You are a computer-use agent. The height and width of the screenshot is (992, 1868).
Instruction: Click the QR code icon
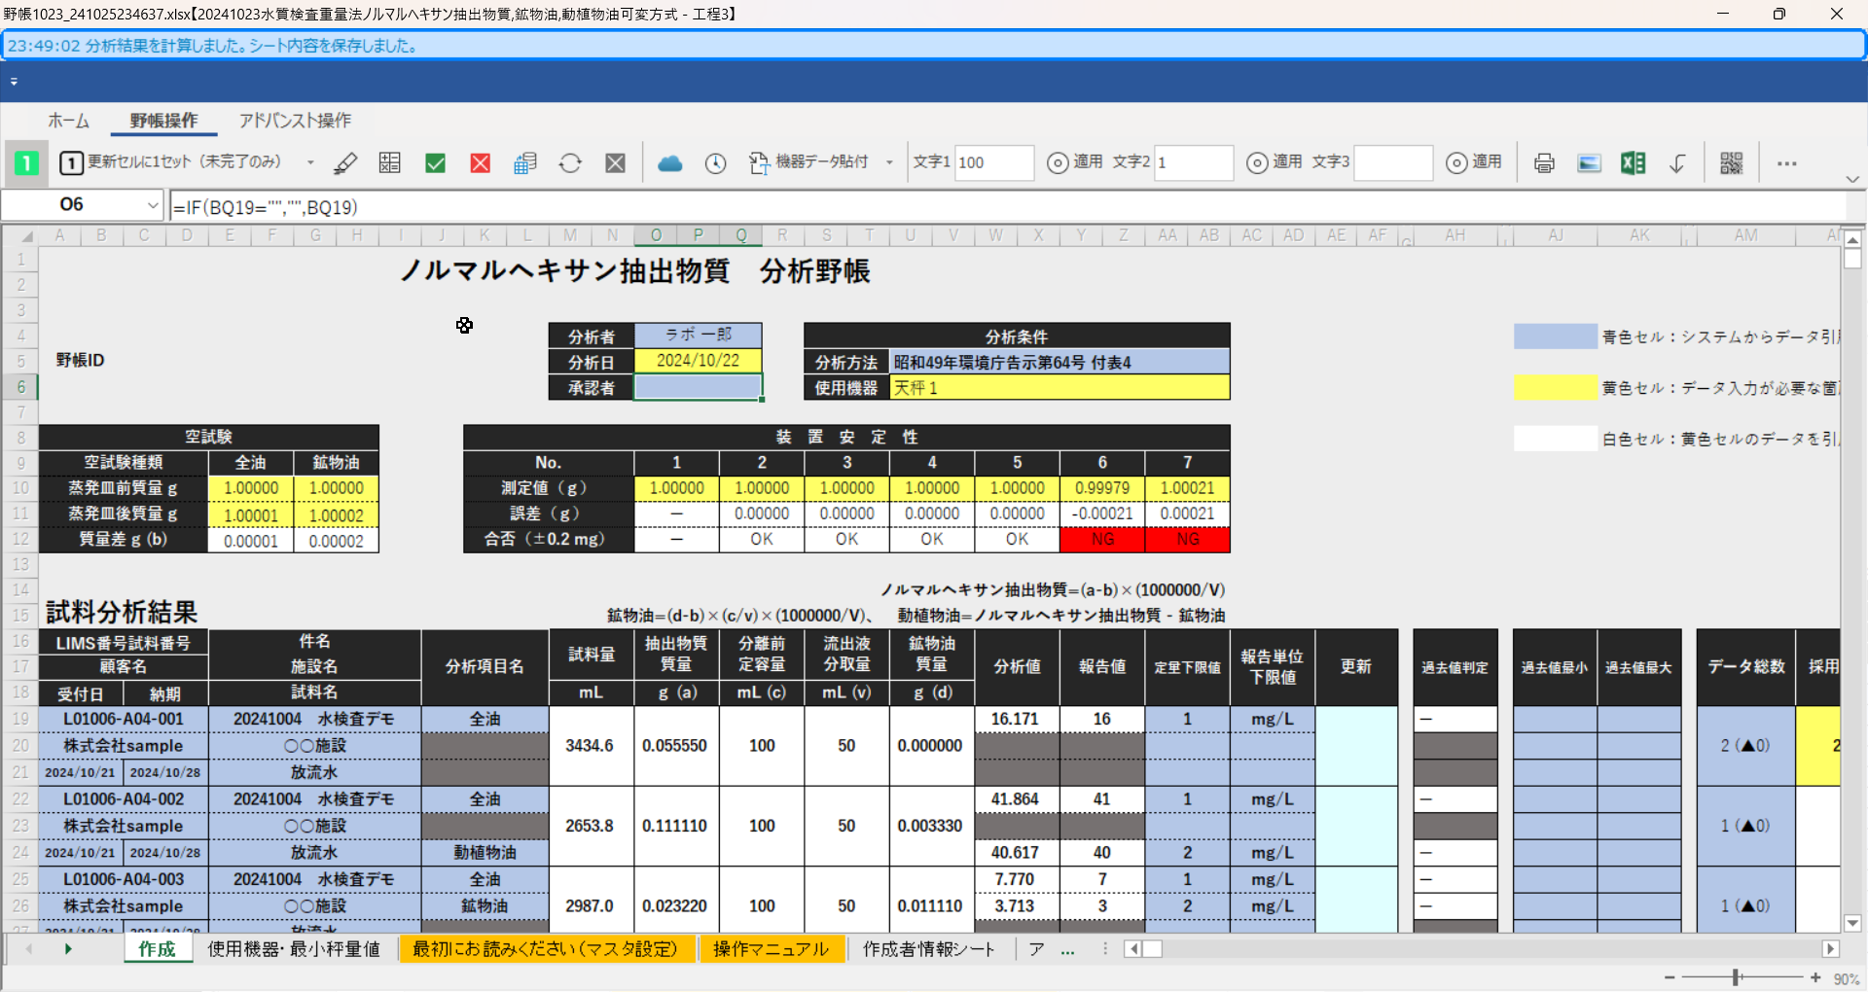1732,162
